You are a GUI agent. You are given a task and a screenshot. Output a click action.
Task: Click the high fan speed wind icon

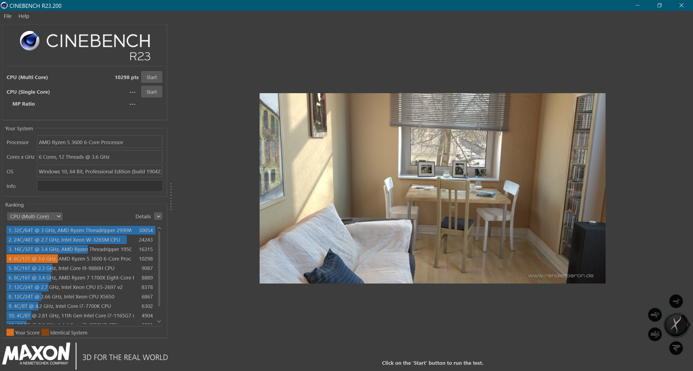[x=655, y=334]
